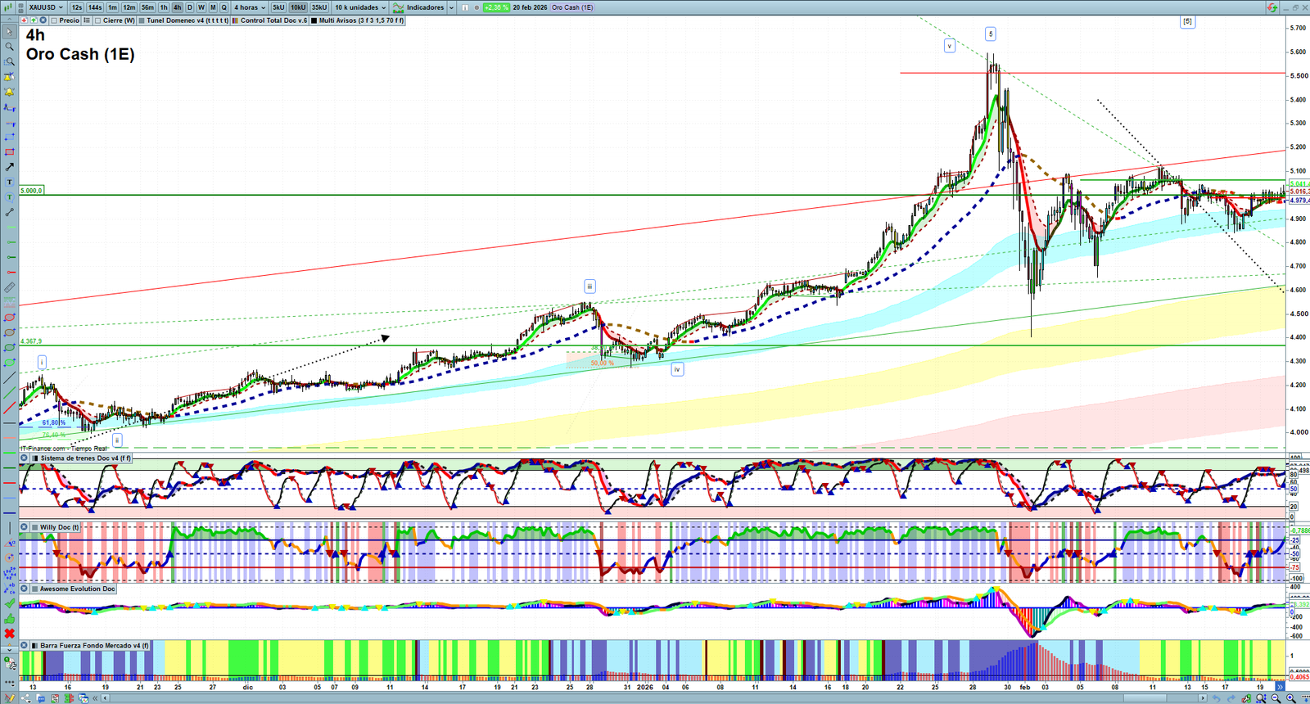The height and width of the screenshot is (704, 1310).
Task: Click the red X delete-objects icon
Action: pos(10,634)
